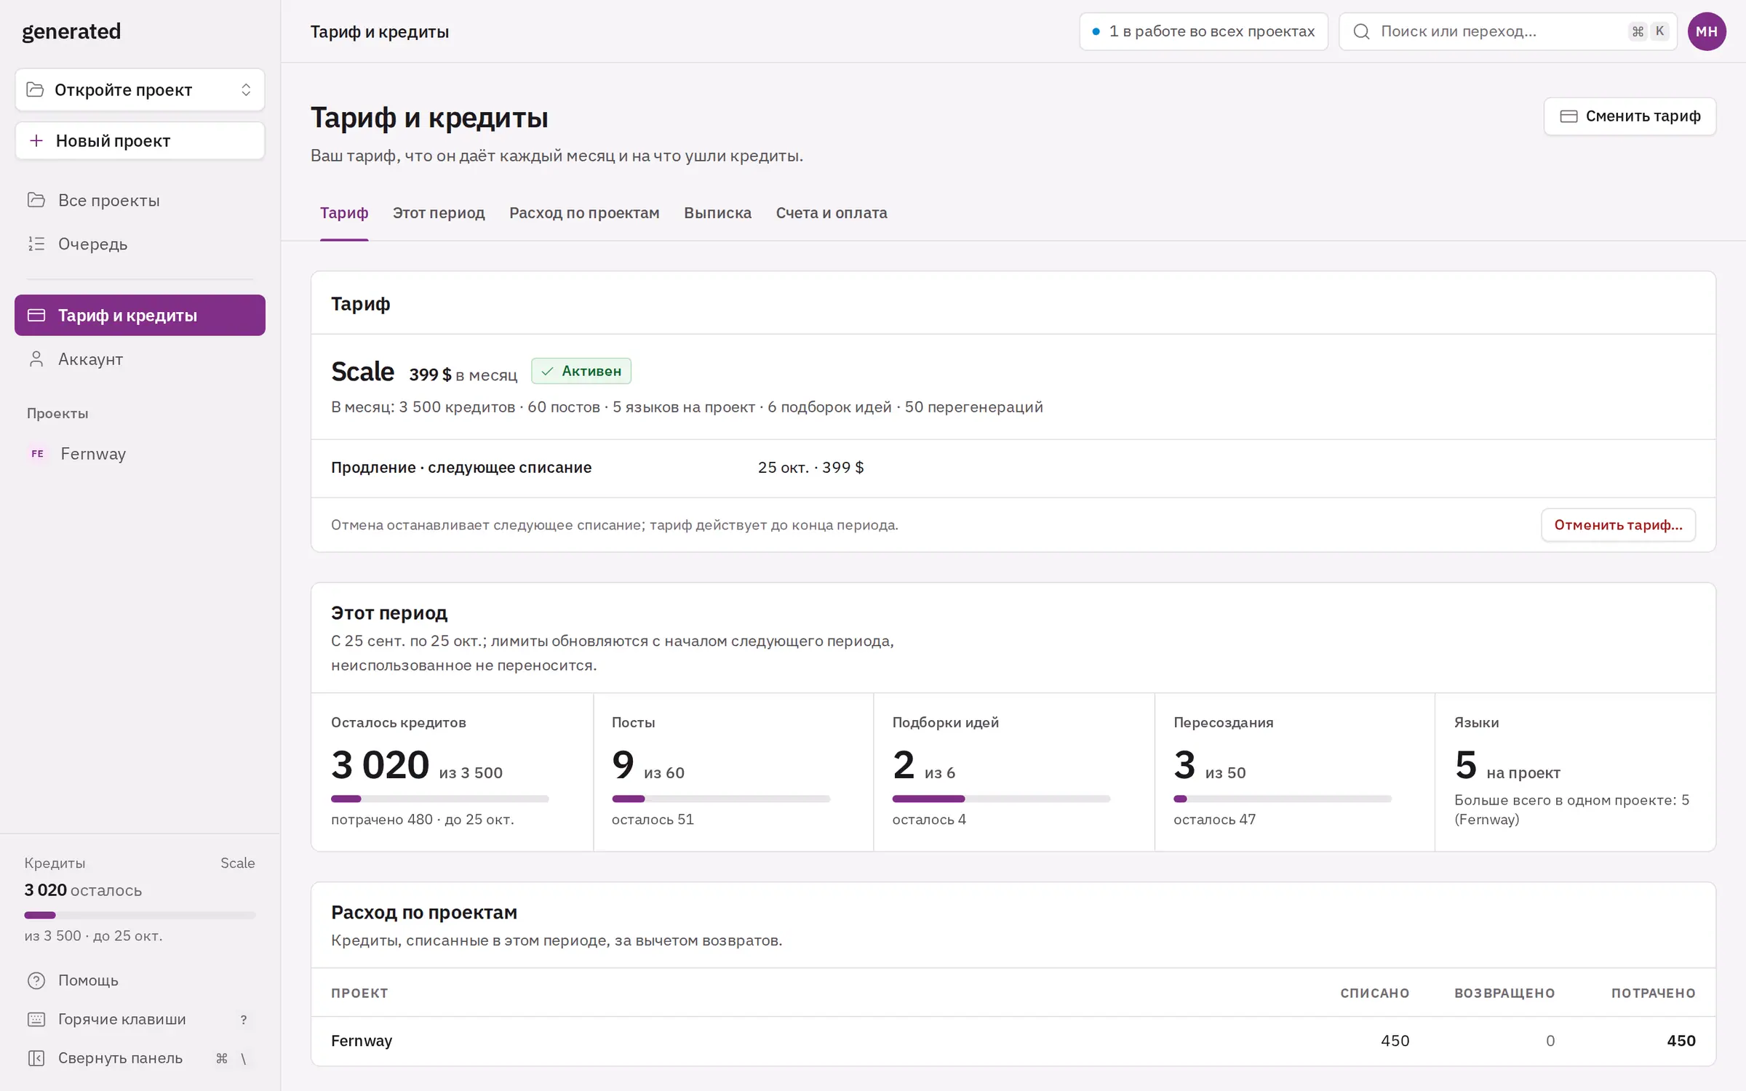Click the Подборки идей progress bar
1746x1091 pixels.
coord(1001,799)
